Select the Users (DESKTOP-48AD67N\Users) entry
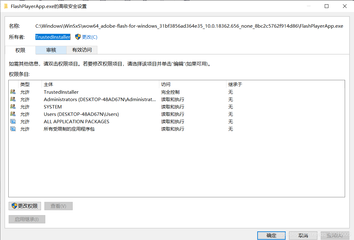Screen dimensions: 354x240 (x=177, y=114)
